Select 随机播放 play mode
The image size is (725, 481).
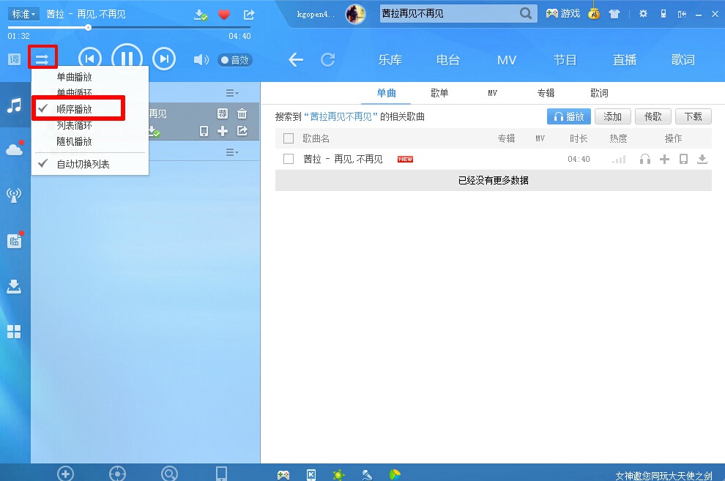(74, 141)
